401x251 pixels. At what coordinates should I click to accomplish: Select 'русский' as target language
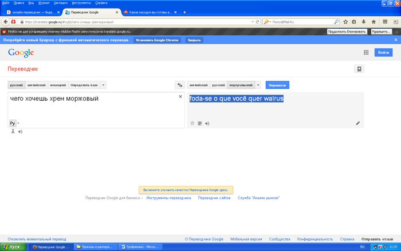coord(219,85)
